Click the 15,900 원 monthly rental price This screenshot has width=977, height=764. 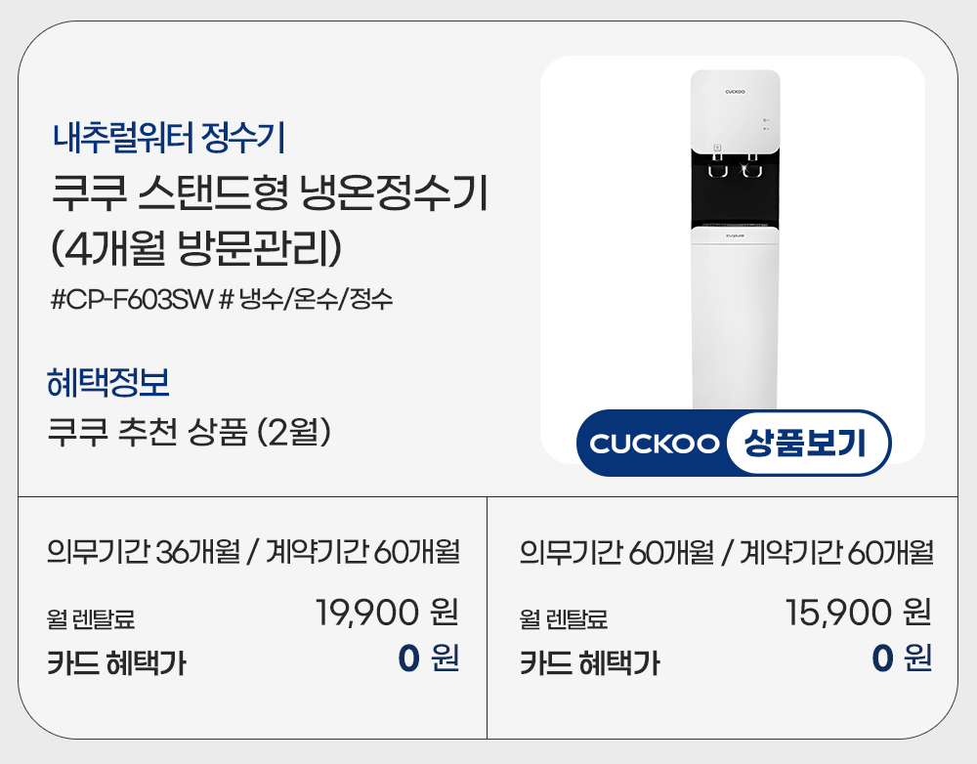(x=858, y=614)
